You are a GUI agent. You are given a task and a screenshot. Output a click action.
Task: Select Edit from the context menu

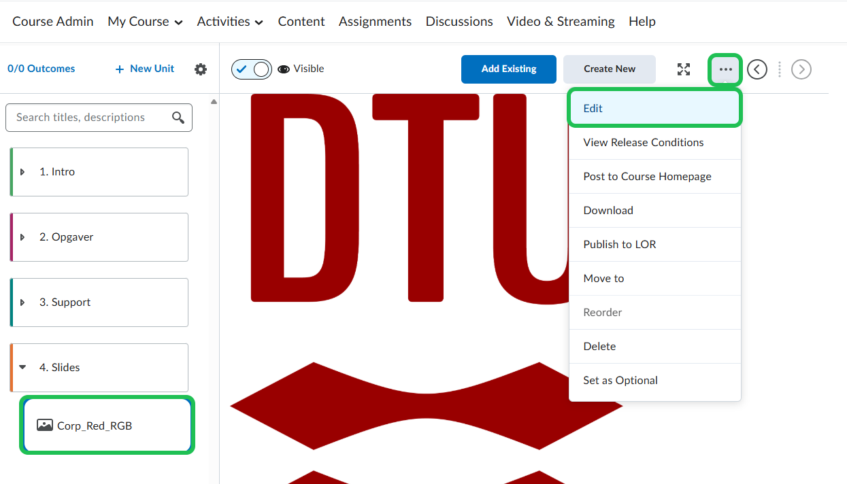click(654, 109)
